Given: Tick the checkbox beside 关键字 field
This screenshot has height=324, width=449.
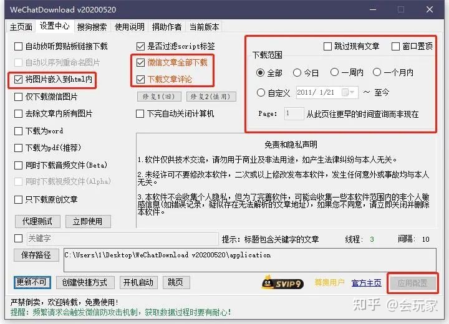Looking at the screenshot, I should coord(18,239).
